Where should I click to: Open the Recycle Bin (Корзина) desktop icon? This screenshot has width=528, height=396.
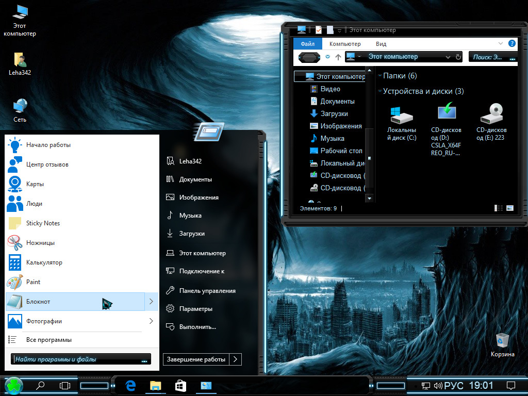point(502,344)
